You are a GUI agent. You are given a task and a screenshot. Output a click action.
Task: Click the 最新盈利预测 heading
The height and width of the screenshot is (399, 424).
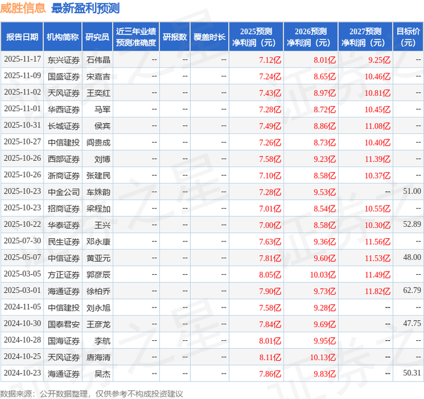pos(85,8)
